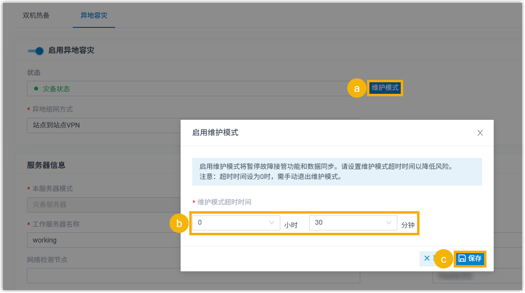Switch to the 双机热备 tab
The width and height of the screenshot is (525, 293).
(36, 15)
